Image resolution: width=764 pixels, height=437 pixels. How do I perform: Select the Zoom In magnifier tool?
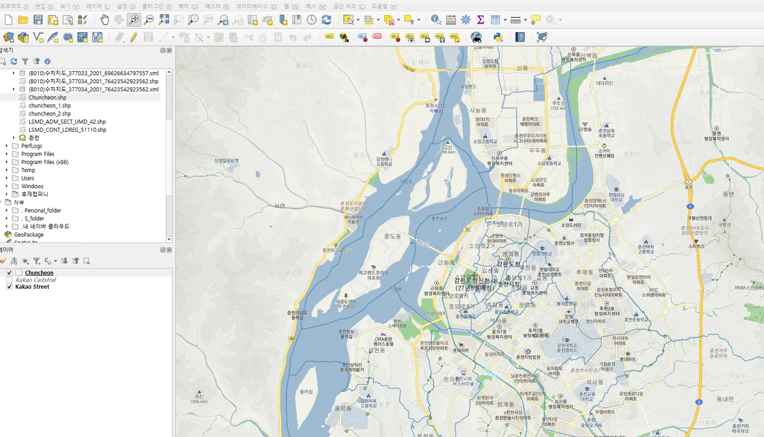[x=134, y=20]
